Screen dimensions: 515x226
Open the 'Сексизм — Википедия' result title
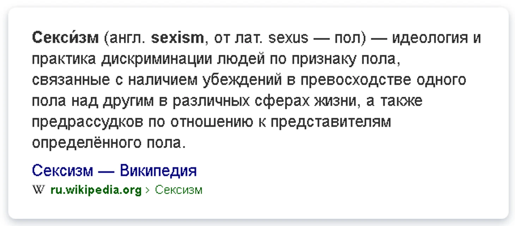click(x=114, y=170)
